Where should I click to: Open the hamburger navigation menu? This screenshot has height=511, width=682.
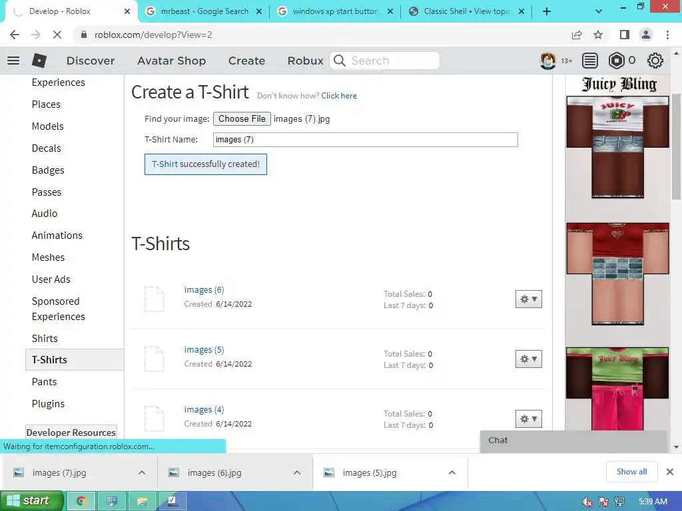click(x=13, y=61)
